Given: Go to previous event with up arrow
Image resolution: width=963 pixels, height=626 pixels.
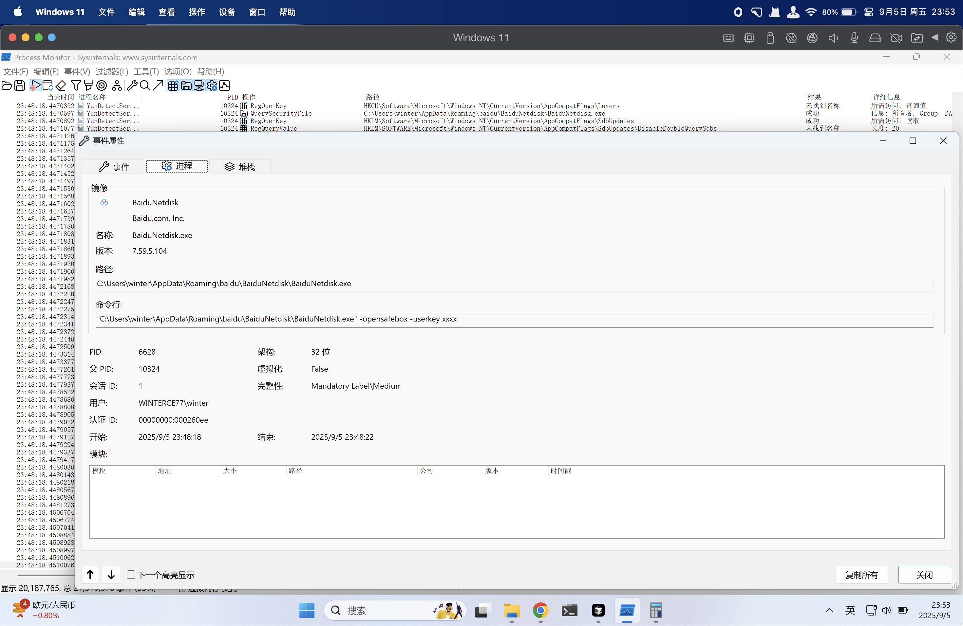Looking at the screenshot, I should pyautogui.click(x=90, y=575).
